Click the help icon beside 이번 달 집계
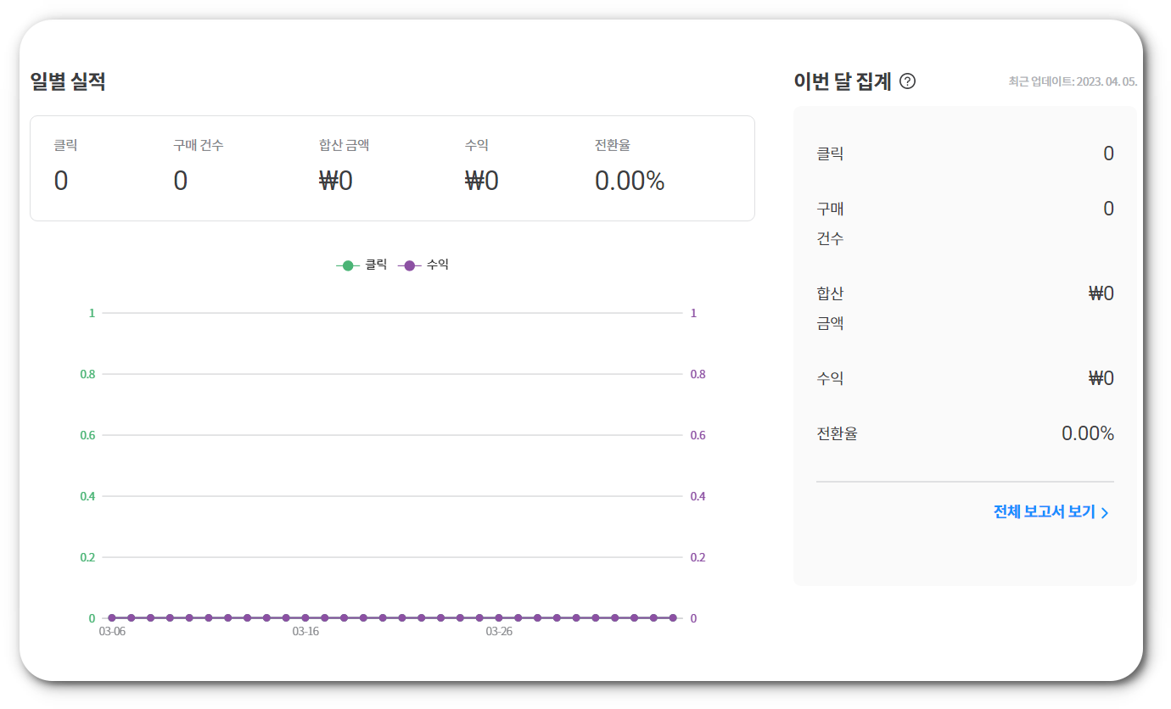 [x=908, y=81]
